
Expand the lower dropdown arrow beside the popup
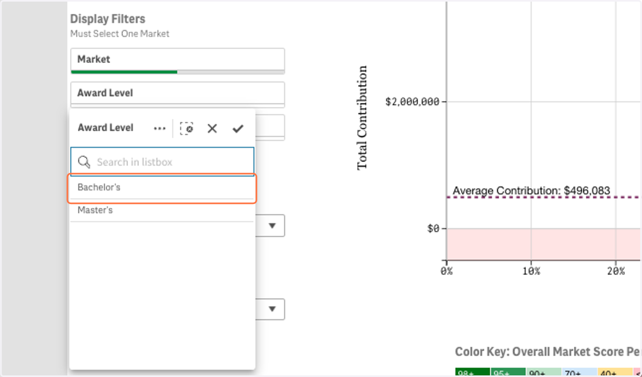272,309
